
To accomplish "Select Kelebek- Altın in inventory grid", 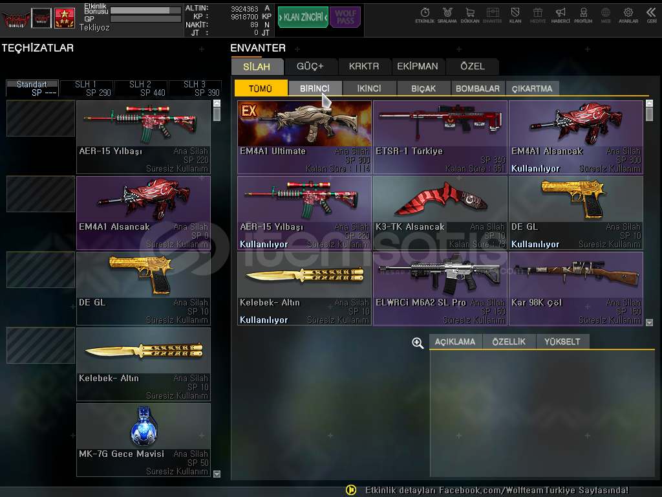I will click(x=304, y=288).
